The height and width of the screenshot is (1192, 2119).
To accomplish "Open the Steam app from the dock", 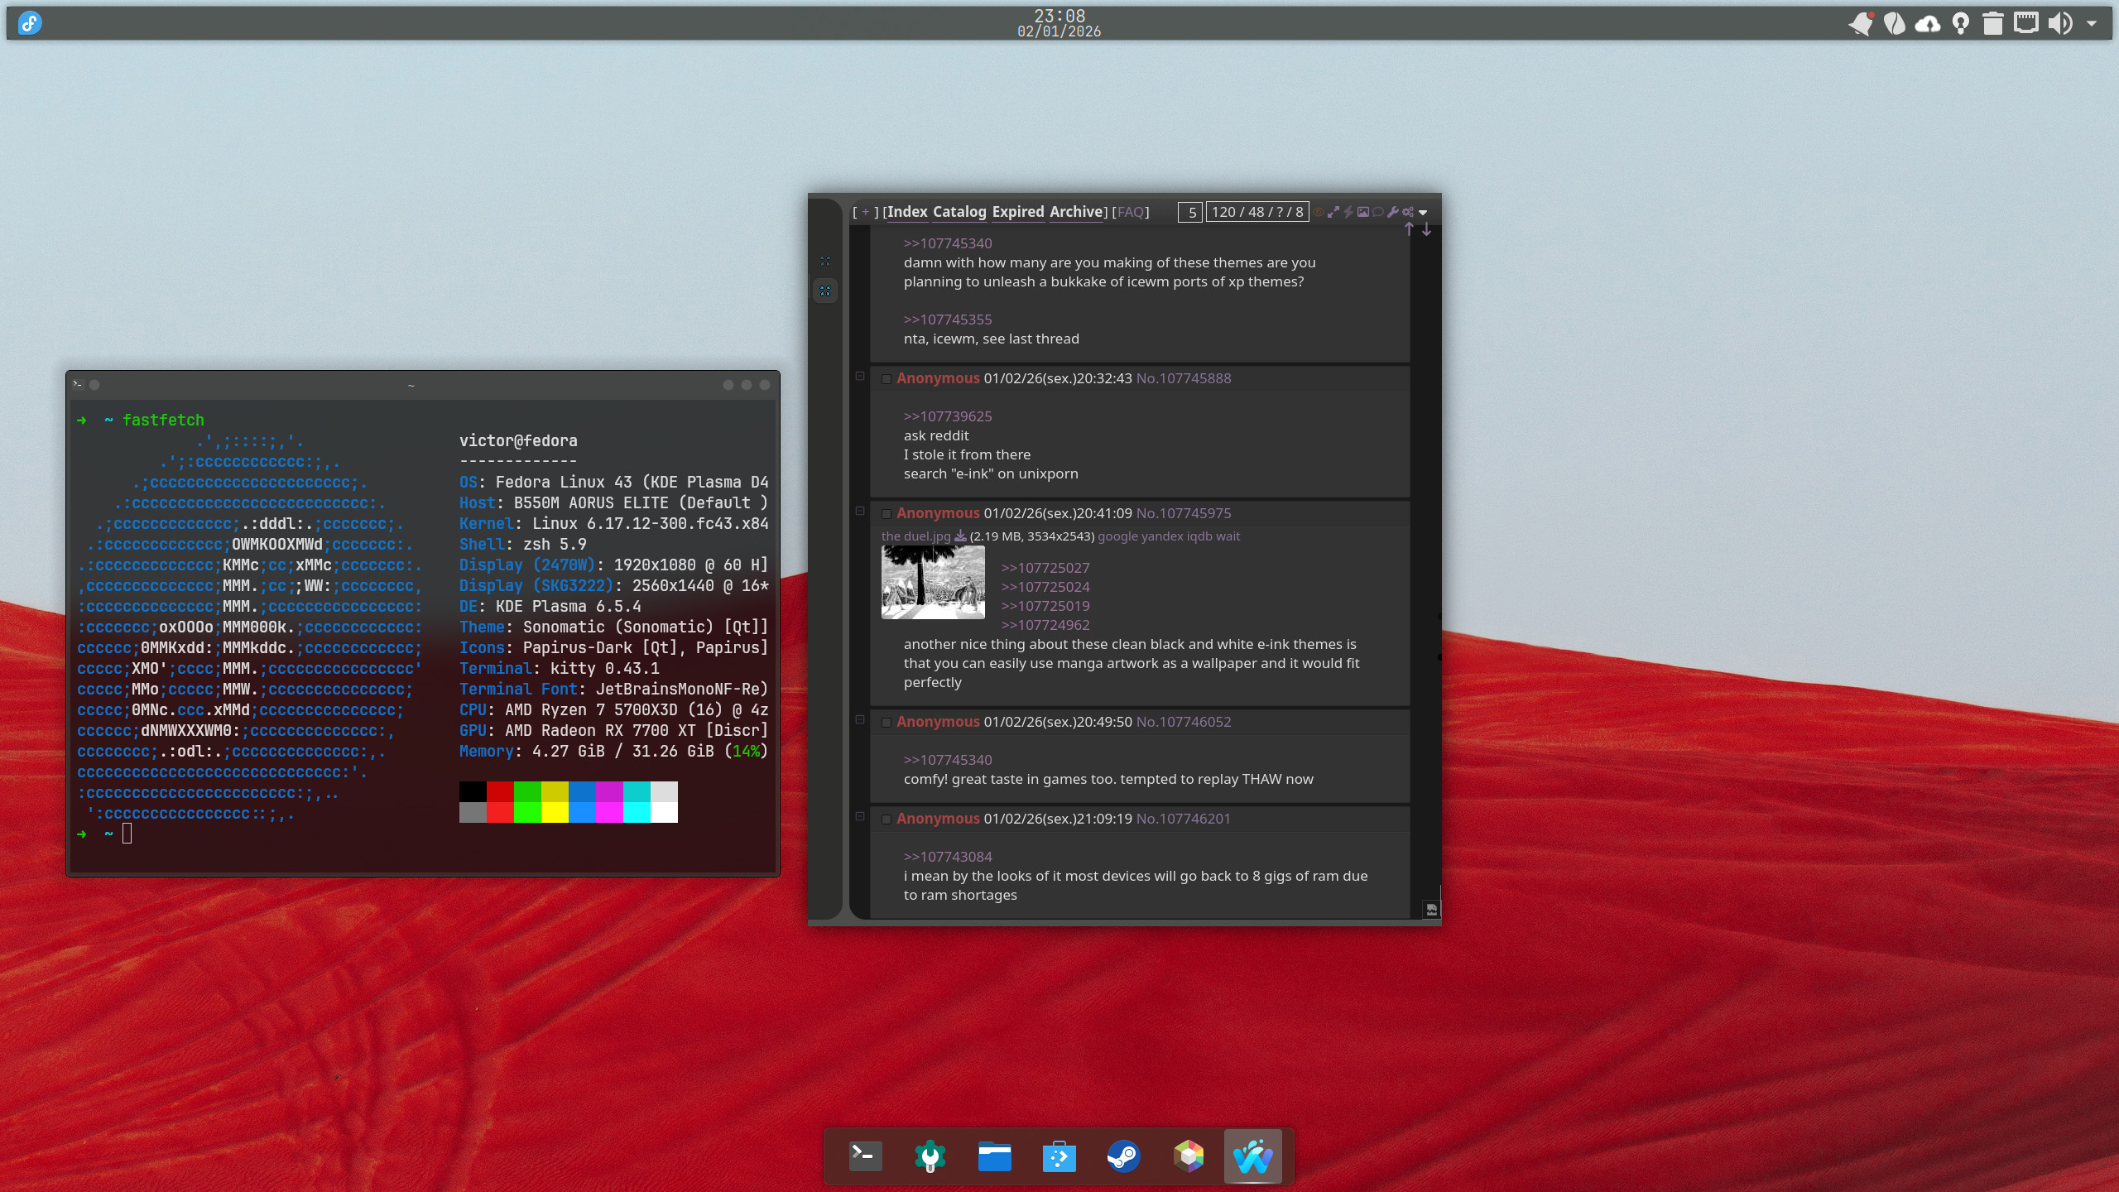I will [1123, 1156].
